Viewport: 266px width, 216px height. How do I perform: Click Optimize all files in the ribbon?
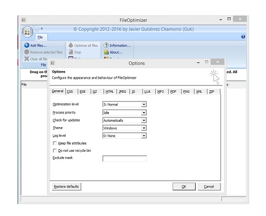tap(83, 45)
